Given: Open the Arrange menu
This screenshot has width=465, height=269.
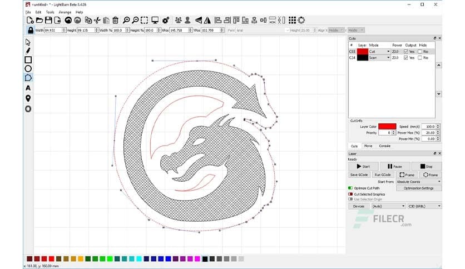Looking at the screenshot, I should (x=65, y=12).
